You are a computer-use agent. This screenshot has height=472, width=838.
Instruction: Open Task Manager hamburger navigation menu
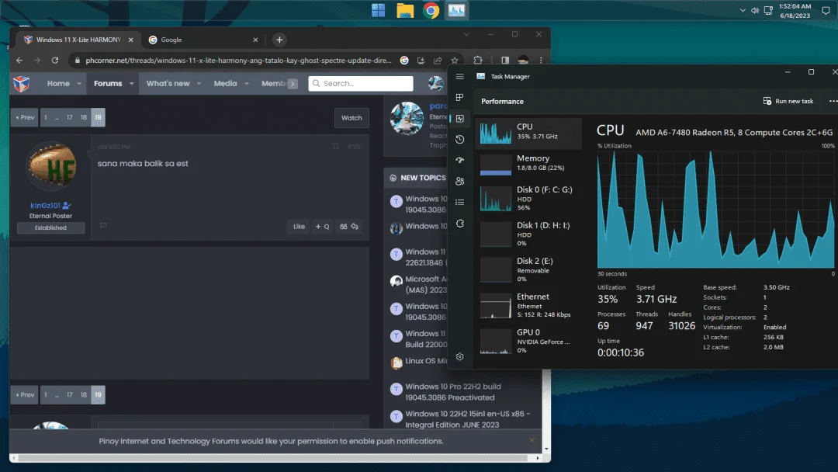[x=459, y=76]
